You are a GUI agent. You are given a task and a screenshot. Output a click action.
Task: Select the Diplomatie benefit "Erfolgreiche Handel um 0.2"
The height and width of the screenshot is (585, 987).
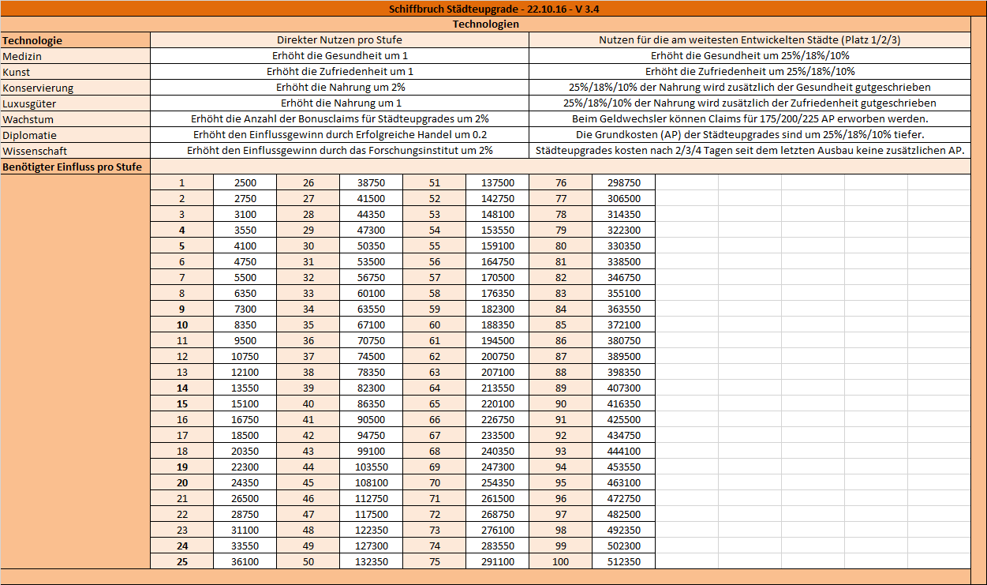pos(339,135)
